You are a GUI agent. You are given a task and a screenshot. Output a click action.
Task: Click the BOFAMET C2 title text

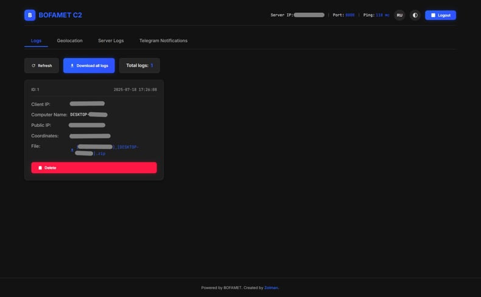click(60, 15)
